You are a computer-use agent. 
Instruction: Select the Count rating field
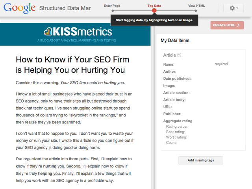click(171, 143)
